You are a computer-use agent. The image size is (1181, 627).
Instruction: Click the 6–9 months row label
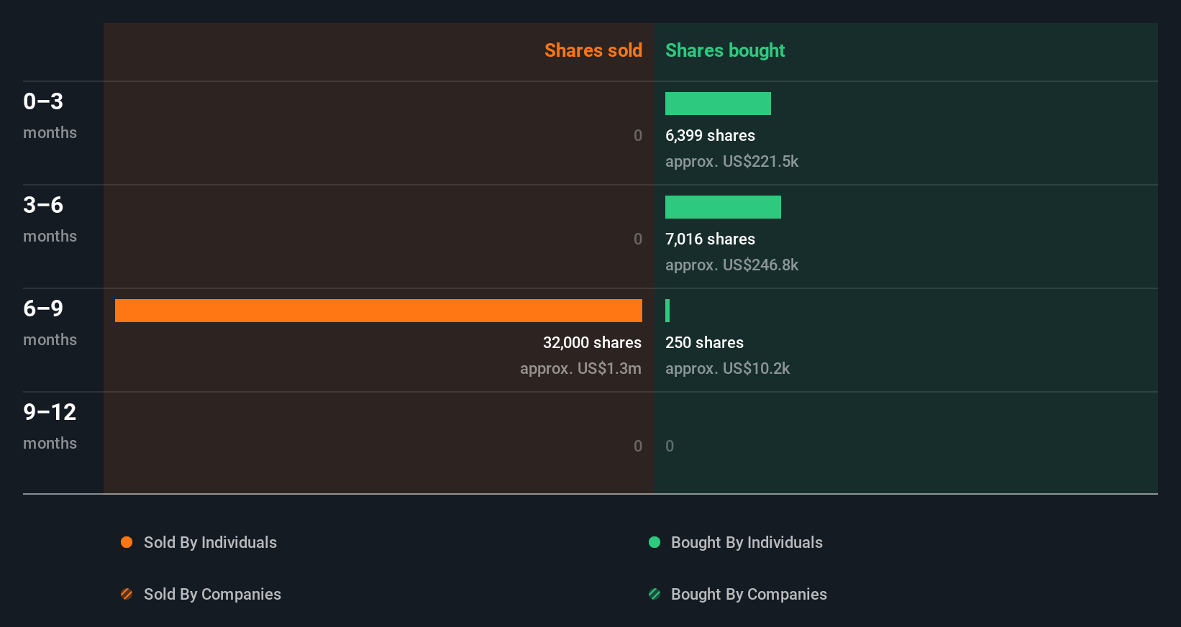pyautogui.click(x=50, y=322)
